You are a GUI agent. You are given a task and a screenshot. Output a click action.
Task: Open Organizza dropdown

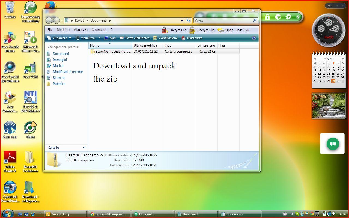[59, 38]
